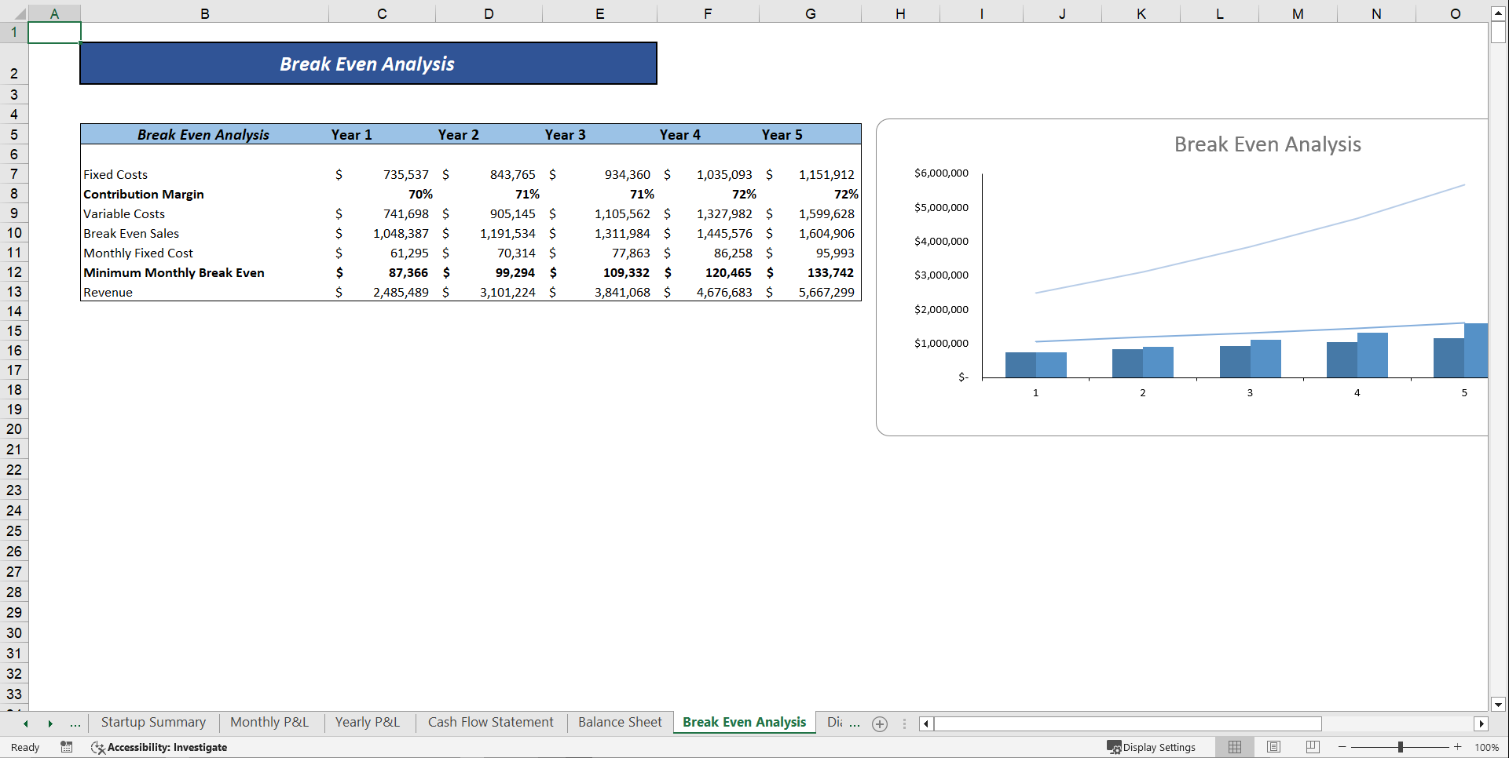
Task: Click horizontal scrollbar right arrow
Action: [x=1482, y=723]
